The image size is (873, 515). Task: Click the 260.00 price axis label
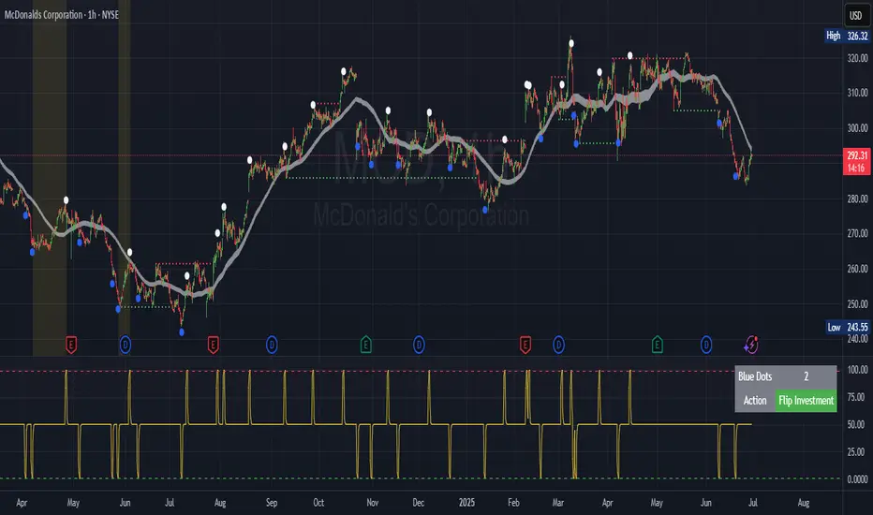click(857, 269)
